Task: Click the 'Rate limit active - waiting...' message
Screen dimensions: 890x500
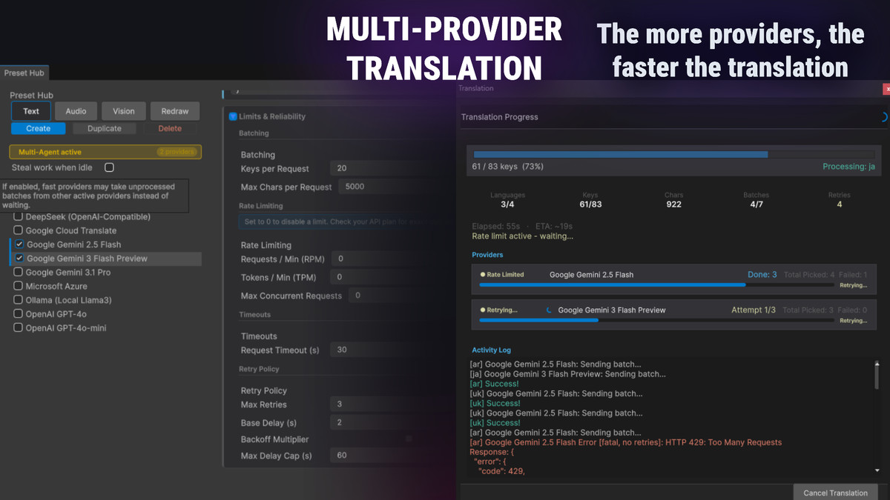Action: pos(522,236)
